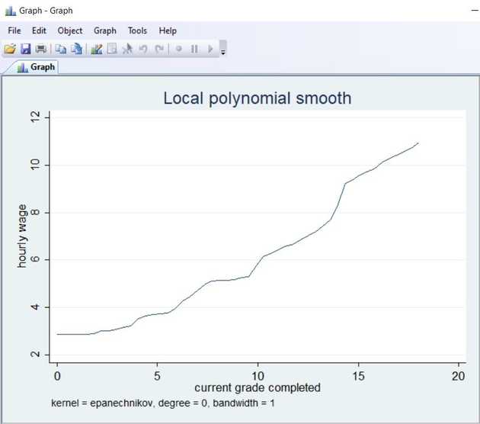This screenshot has width=480, height=424.
Task: Click the y-axis label 6
Action: point(36,259)
